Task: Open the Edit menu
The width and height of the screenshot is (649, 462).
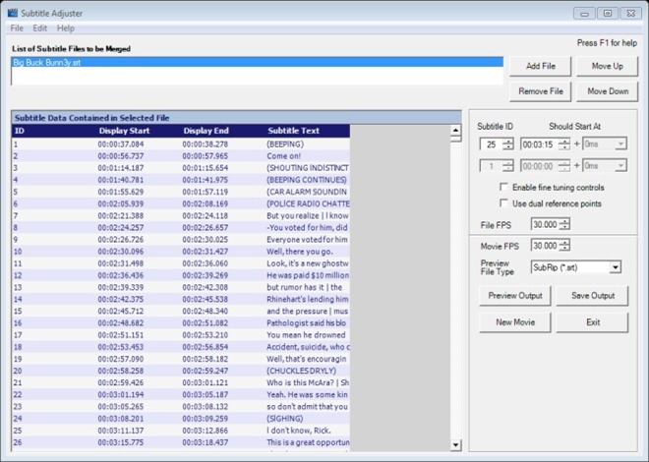Action: pos(40,29)
